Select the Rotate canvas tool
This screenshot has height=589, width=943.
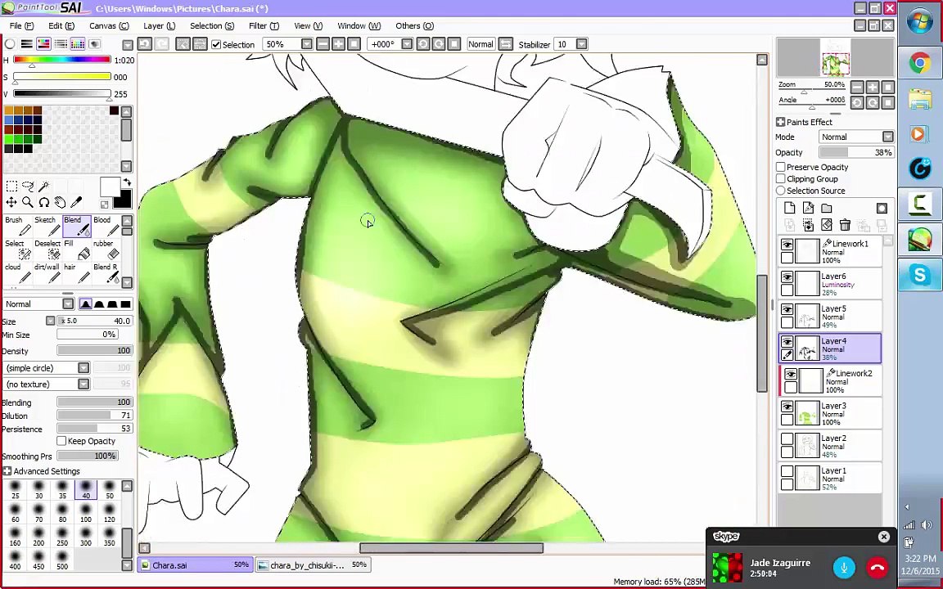(44, 203)
